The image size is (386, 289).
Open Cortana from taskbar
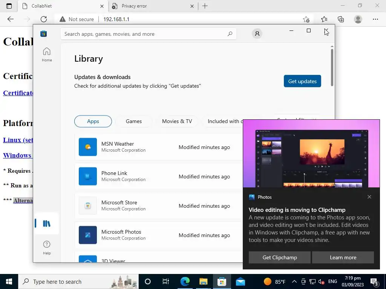pos(148,281)
